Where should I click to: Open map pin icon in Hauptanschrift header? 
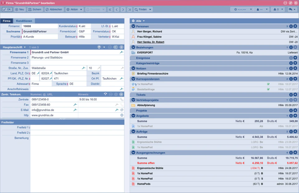pos(99,47)
